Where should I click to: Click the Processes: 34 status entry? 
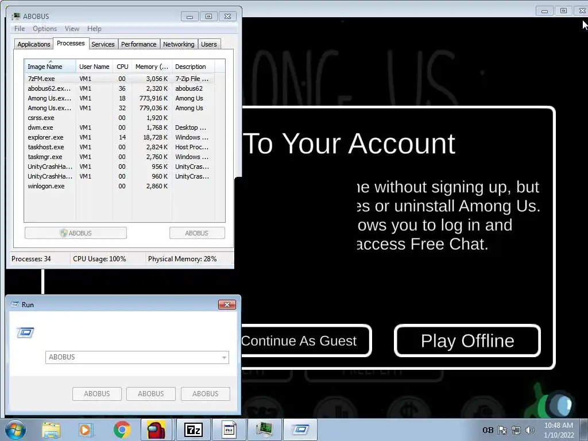31,259
